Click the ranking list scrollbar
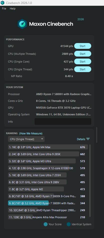Viewport: 104px width, 238px height. 90,181
